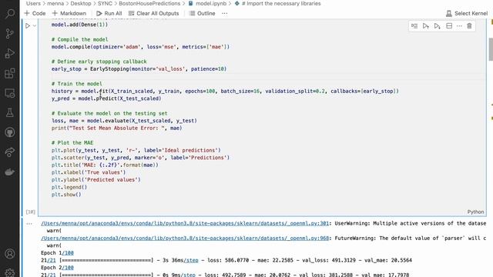Click Run by Line cell icon
This screenshot has width=493, height=277.
click(414, 26)
